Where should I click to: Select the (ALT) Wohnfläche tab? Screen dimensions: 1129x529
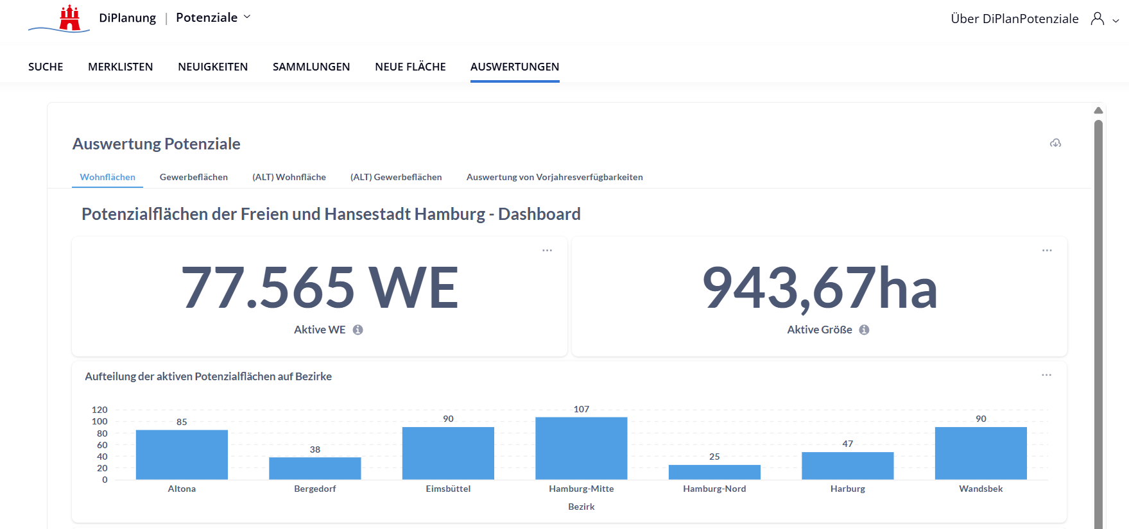[289, 177]
